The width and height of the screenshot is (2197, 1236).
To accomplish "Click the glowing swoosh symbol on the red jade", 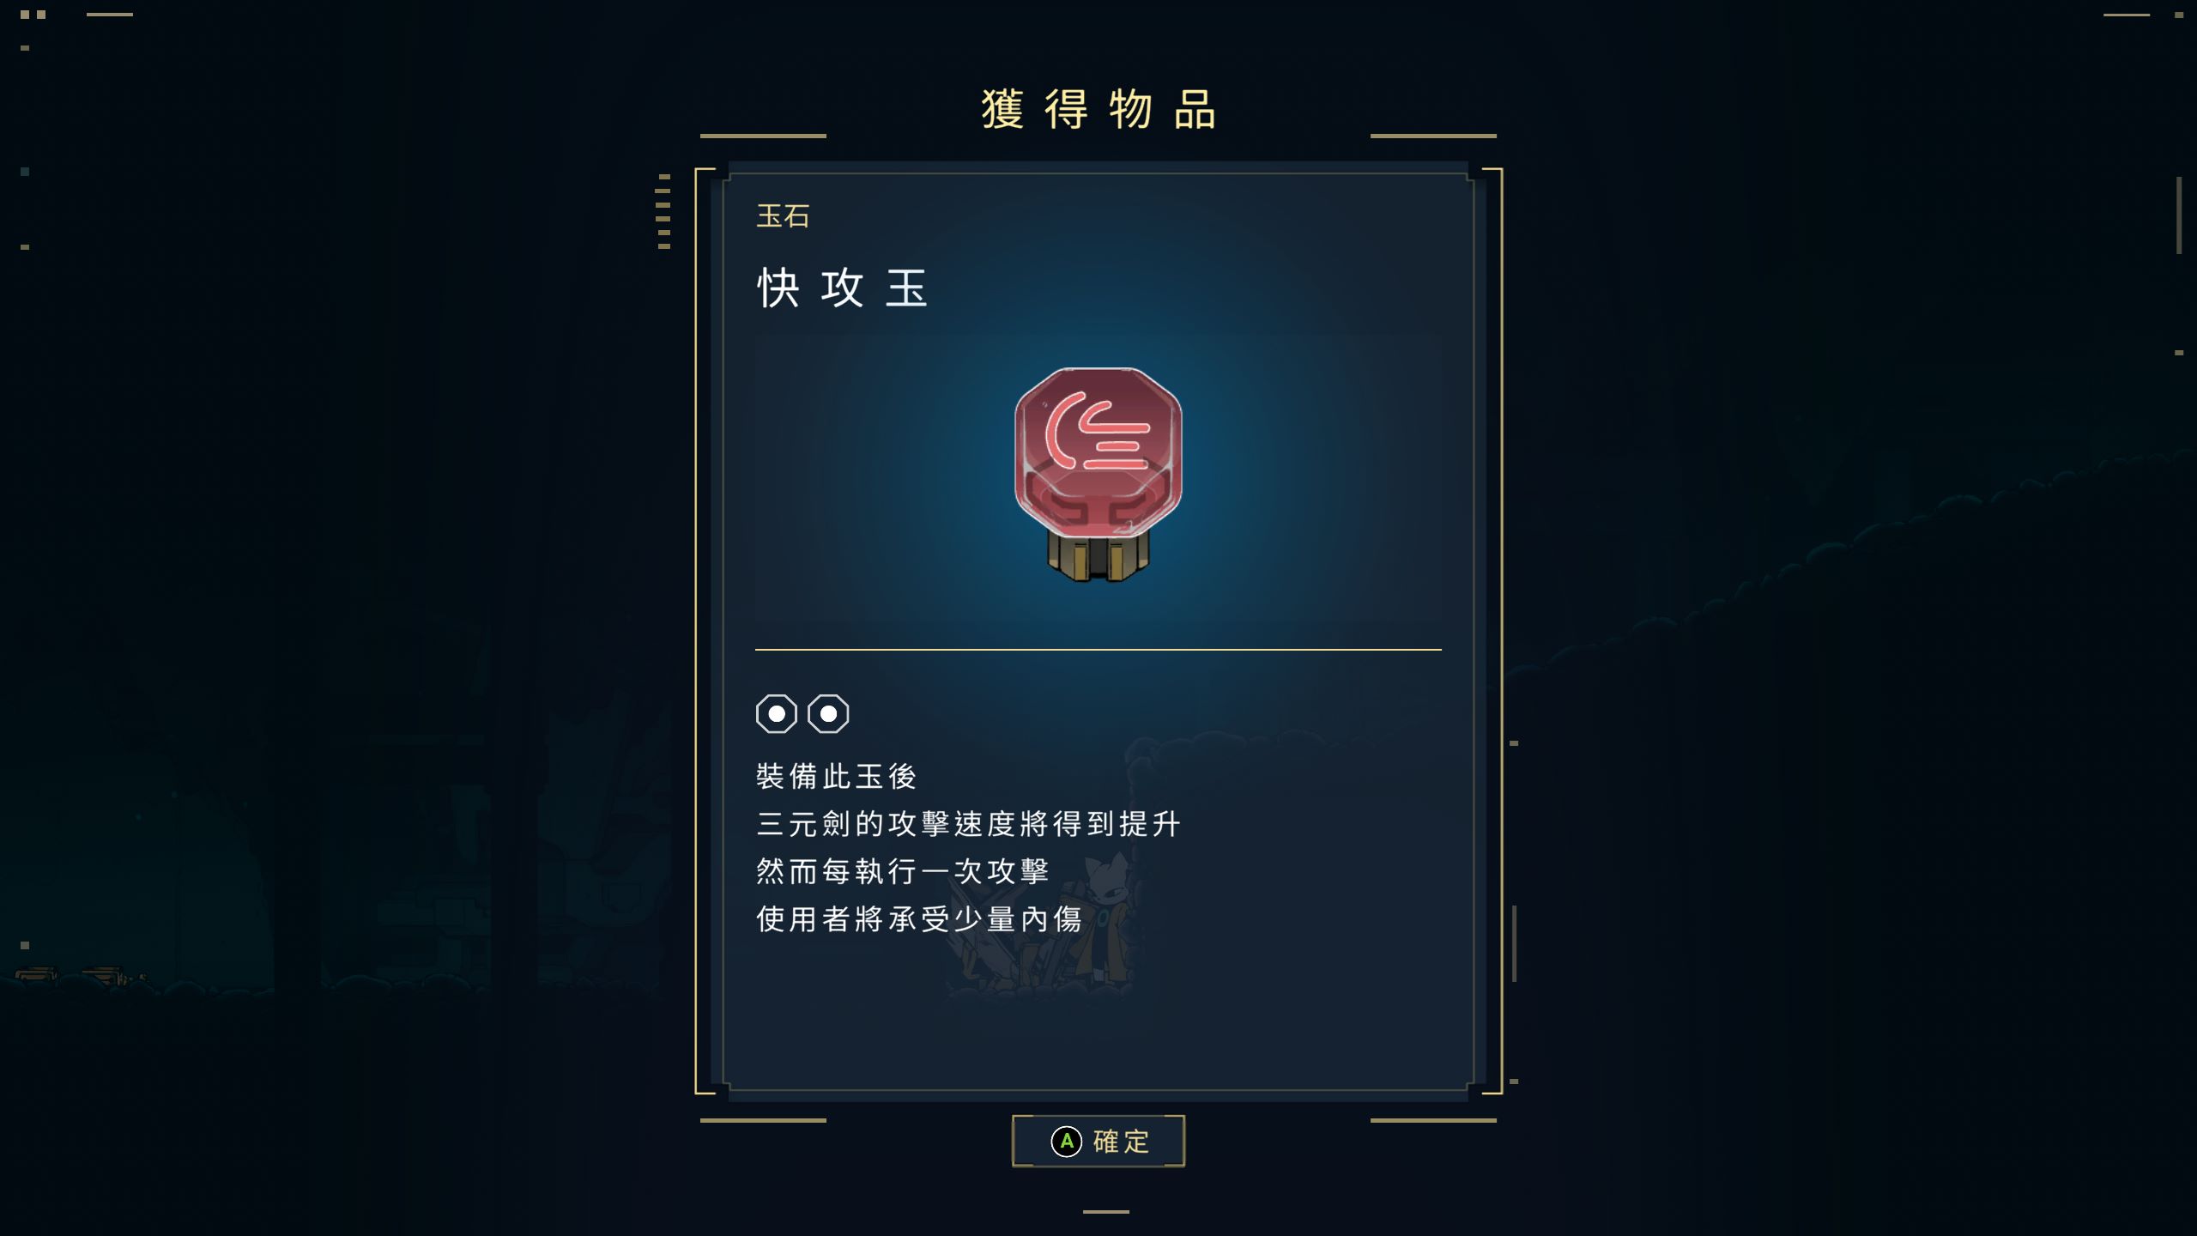I will [x=1097, y=429].
